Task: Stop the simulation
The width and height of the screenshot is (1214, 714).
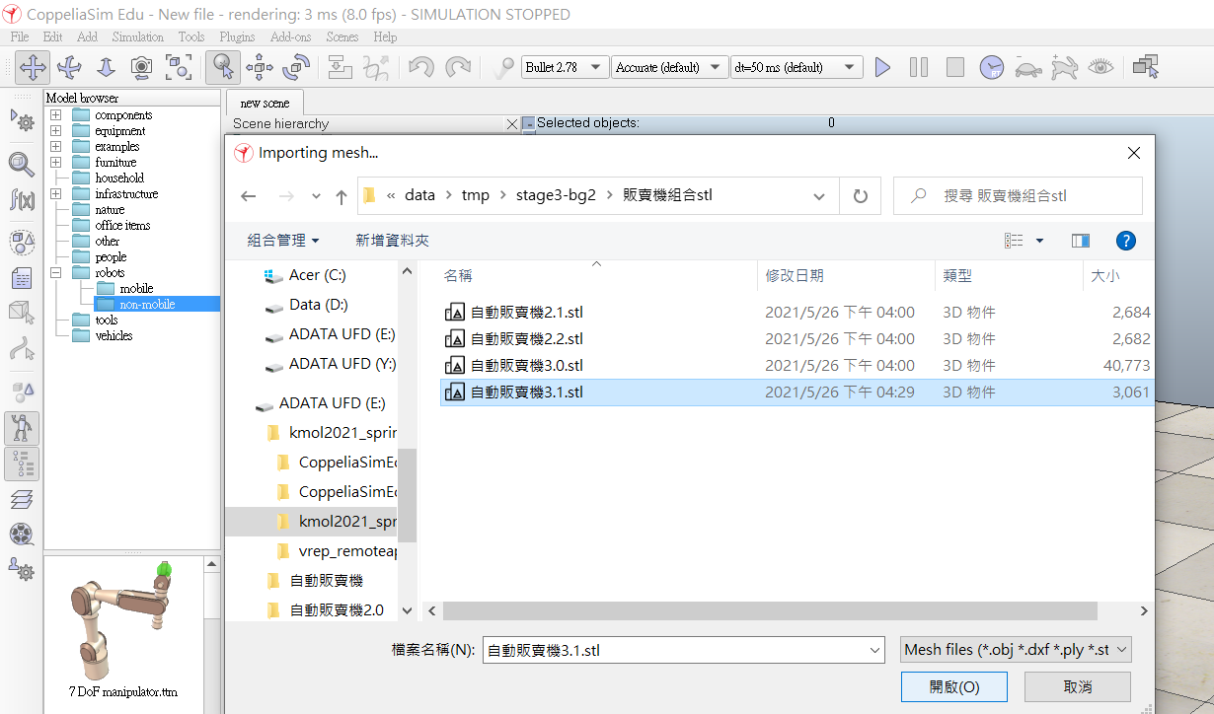Action: tap(955, 67)
